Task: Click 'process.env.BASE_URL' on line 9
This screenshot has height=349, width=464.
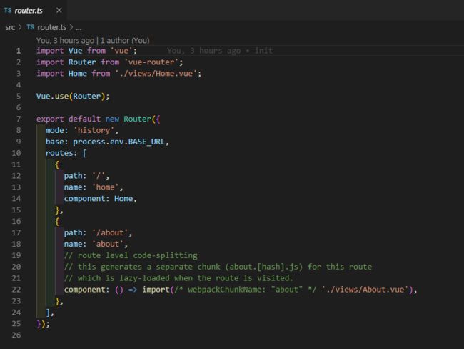Action: point(118,142)
